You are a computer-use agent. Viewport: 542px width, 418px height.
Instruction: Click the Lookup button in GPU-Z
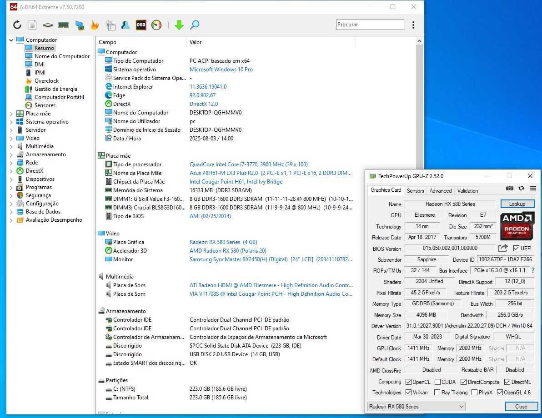517,204
